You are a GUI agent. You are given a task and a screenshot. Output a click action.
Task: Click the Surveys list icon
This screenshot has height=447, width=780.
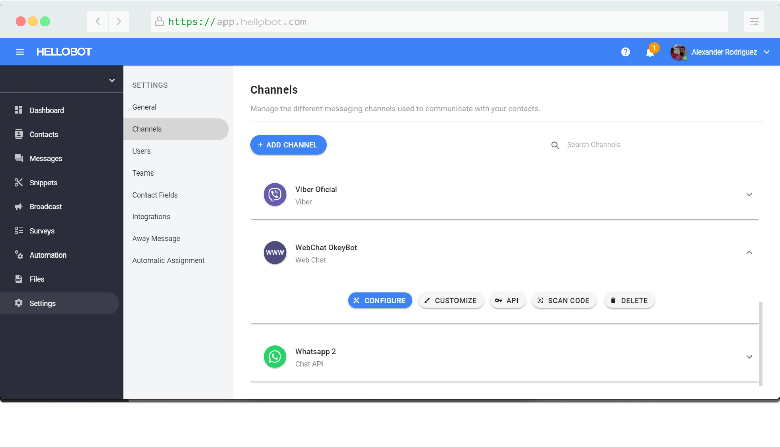(19, 230)
